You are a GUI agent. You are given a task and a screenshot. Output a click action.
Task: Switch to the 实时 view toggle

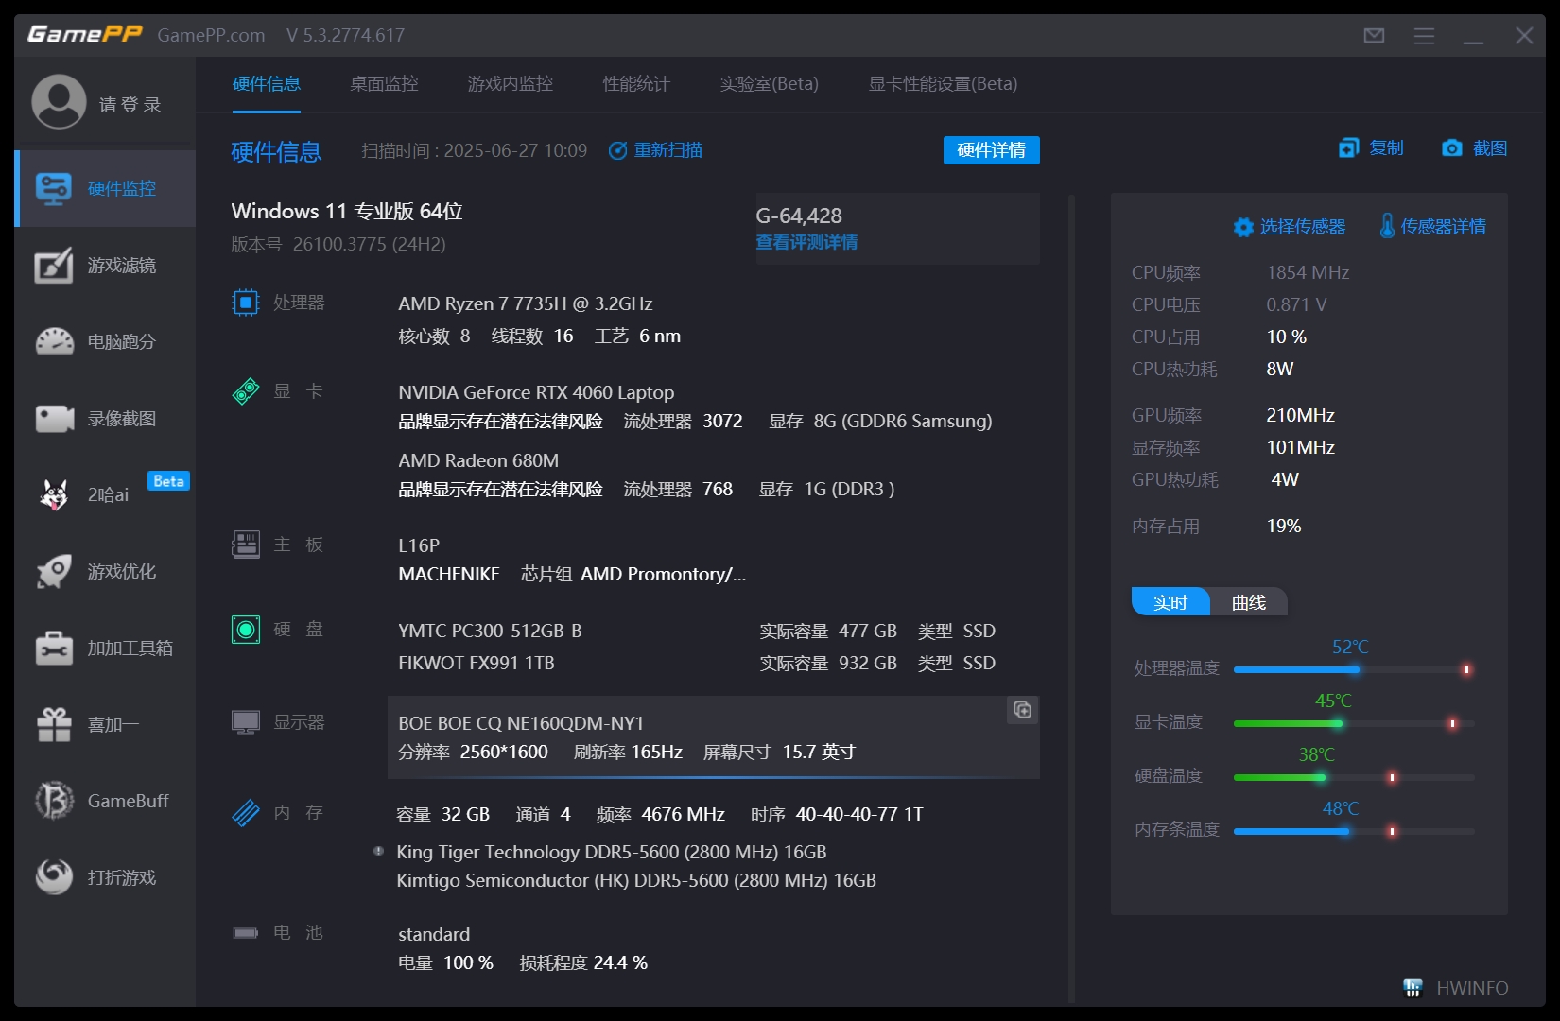click(1170, 602)
